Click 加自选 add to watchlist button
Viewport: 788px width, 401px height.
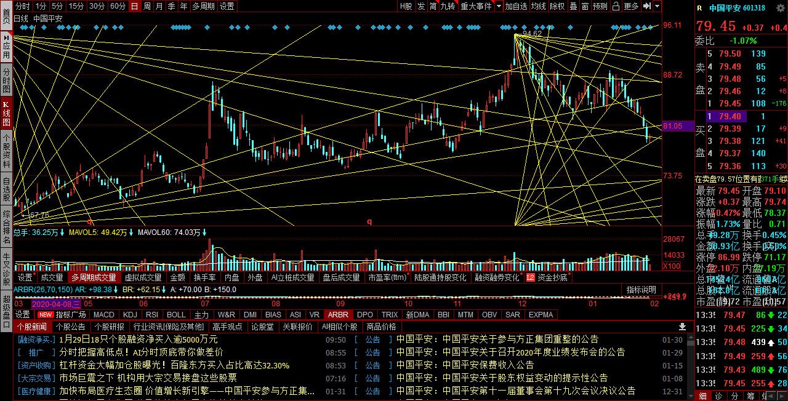(x=517, y=6)
